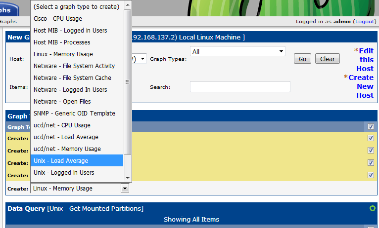Toggle checkbox in fourth Create row
The height and width of the screenshot is (228, 379).
371,175
